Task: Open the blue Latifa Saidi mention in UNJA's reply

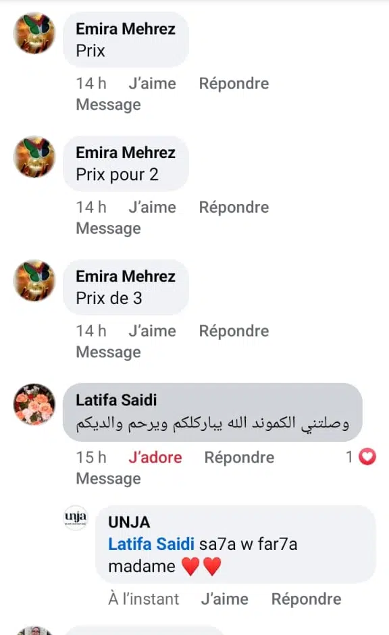Action: 151,544
